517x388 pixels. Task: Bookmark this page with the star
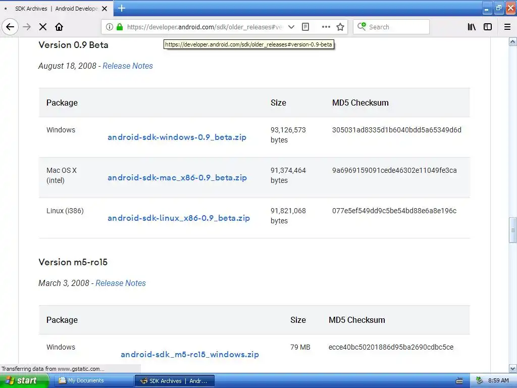pos(340,27)
